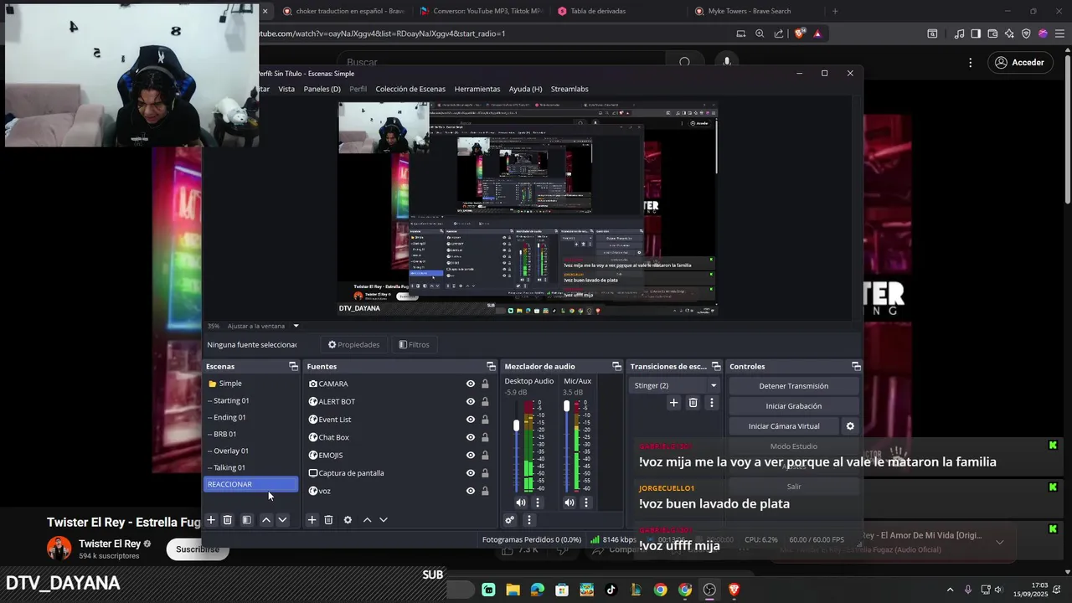Toggle the lock on the Chat Box source
The height and width of the screenshot is (603, 1072).
point(485,437)
